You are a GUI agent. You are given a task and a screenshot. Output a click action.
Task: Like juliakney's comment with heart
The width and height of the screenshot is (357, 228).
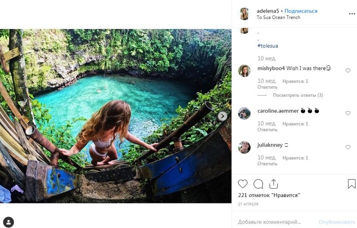(x=348, y=148)
